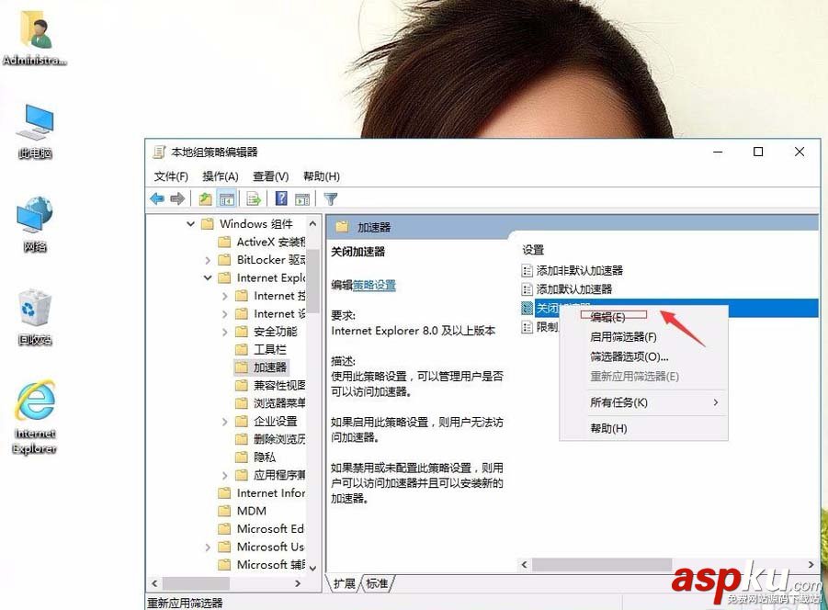Viewport: 828px width, 610px height.
Task: Maximize the 本地组策略编辑器 window
Action: 758,152
